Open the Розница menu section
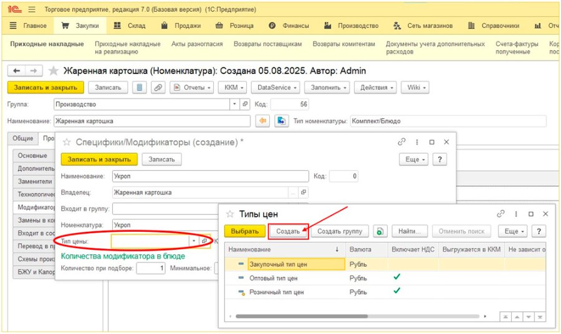561x334 pixels. [x=235, y=26]
